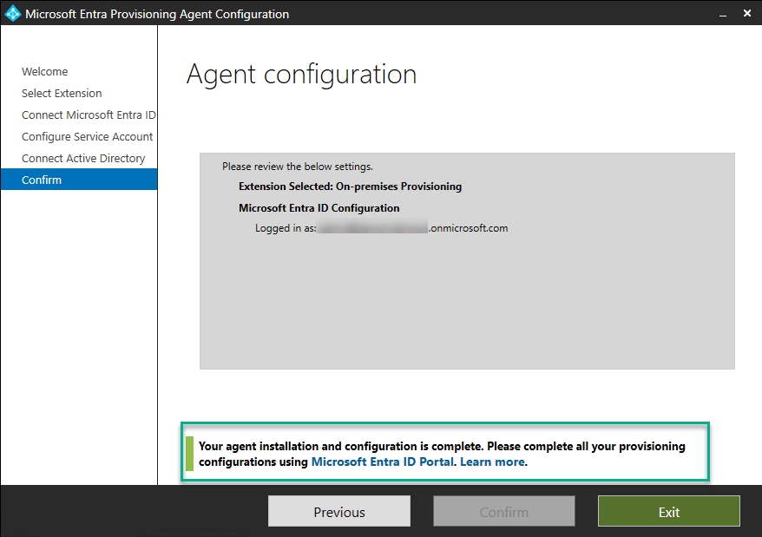This screenshot has width=762, height=537.
Task: Go to the Welcome step
Action: coord(44,72)
